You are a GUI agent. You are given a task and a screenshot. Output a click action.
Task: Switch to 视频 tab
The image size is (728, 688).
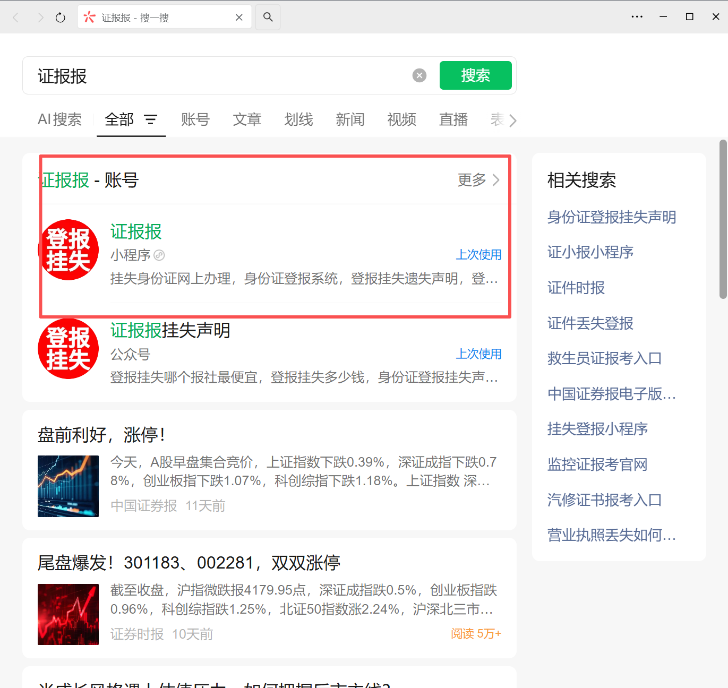pyautogui.click(x=402, y=119)
